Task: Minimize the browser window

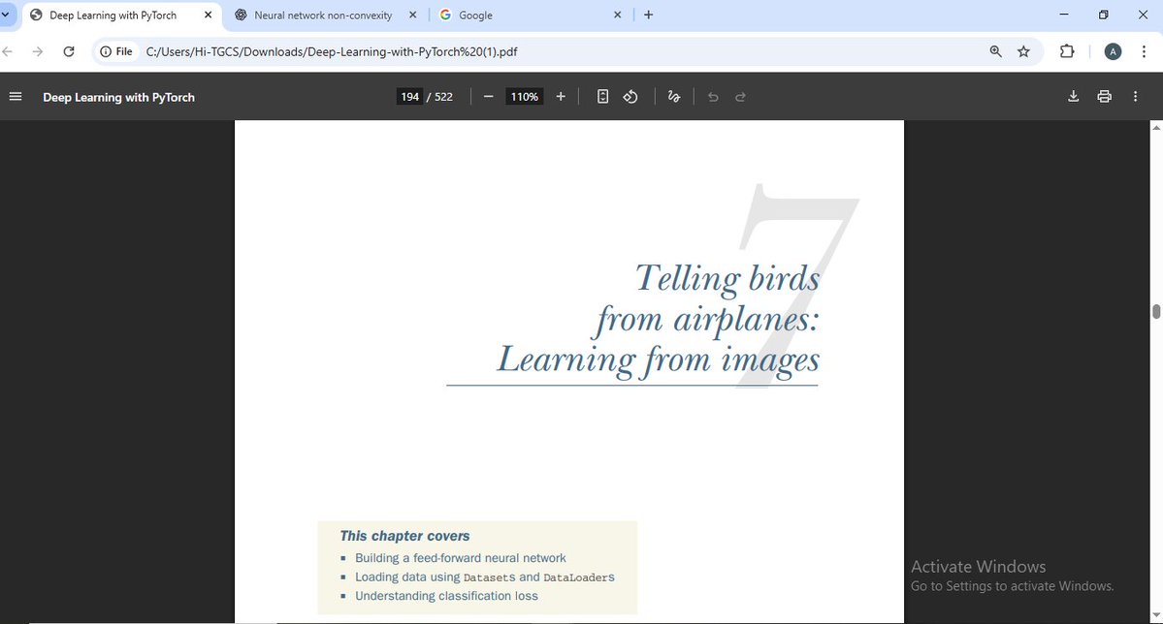Action: point(1064,15)
